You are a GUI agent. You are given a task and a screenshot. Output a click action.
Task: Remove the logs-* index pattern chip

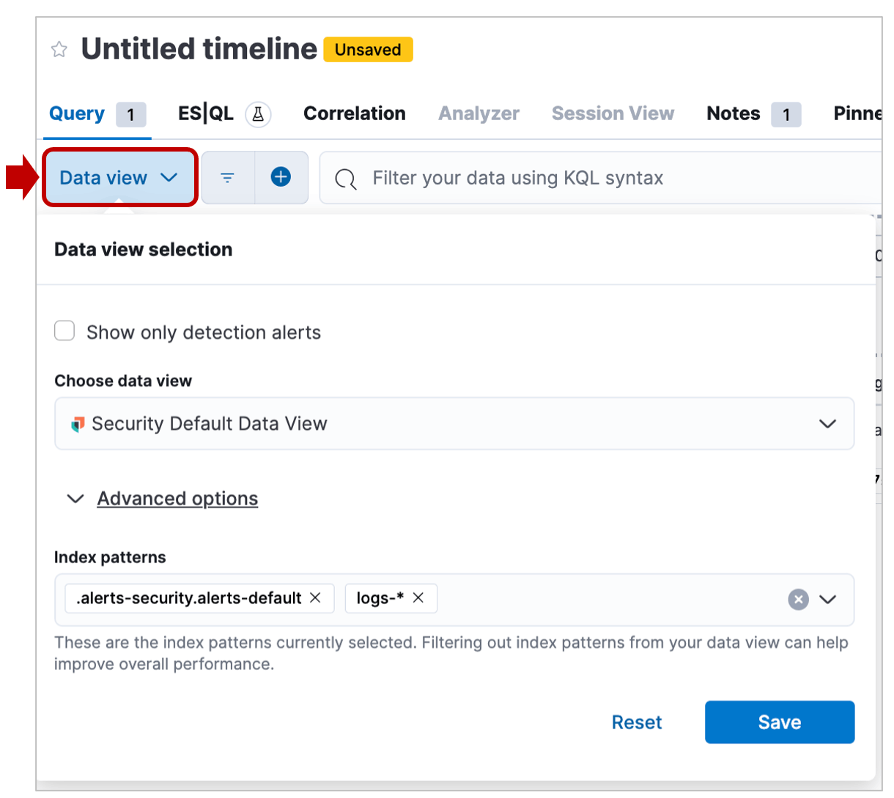point(418,598)
